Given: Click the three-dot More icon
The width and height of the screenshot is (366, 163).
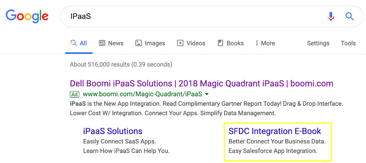Looking at the screenshot, I should click(x=257, y=43).
